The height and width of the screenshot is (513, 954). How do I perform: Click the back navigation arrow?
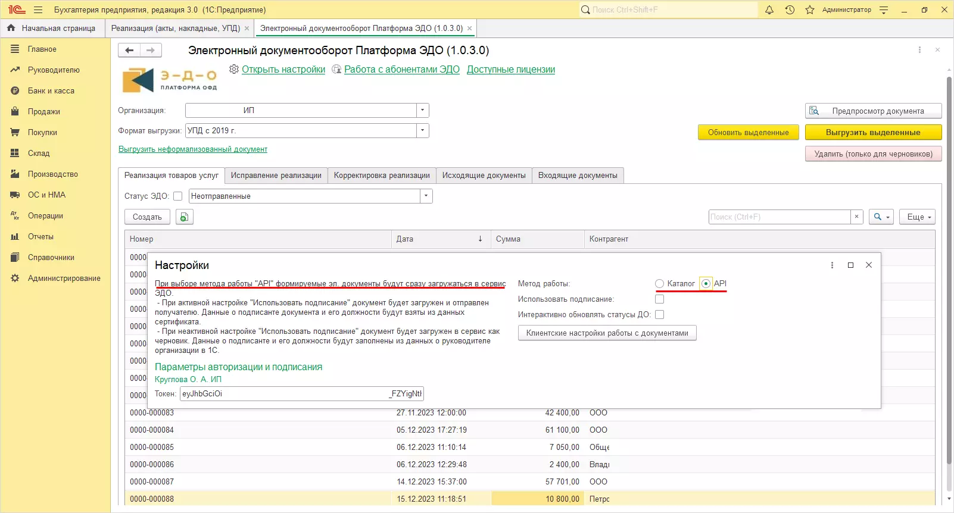129,51
